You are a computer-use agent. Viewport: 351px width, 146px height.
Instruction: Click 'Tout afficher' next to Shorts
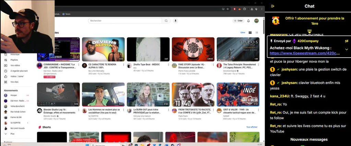pyautogui.click(x=252, y=127)
